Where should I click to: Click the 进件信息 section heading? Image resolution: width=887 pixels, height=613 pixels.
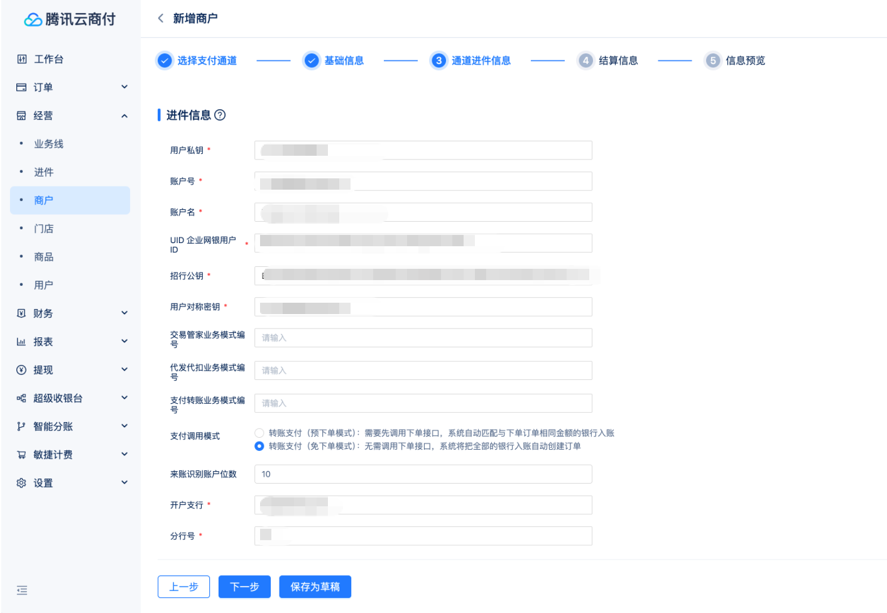point(188,115)
